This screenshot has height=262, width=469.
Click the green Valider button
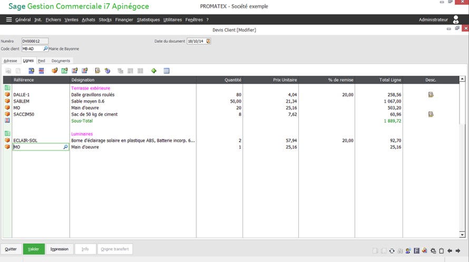pos(34,249)
